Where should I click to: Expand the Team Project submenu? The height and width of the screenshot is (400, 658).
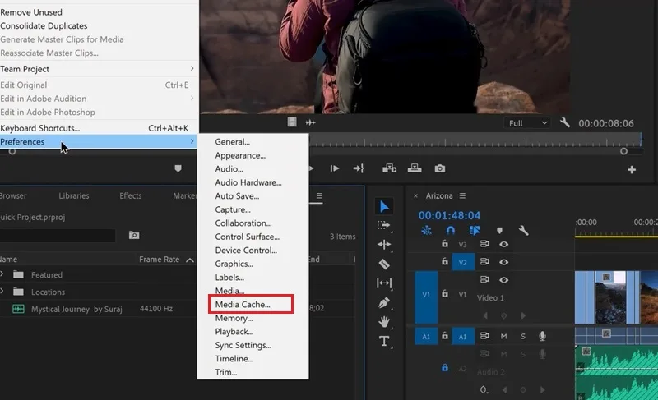[98, 69]
